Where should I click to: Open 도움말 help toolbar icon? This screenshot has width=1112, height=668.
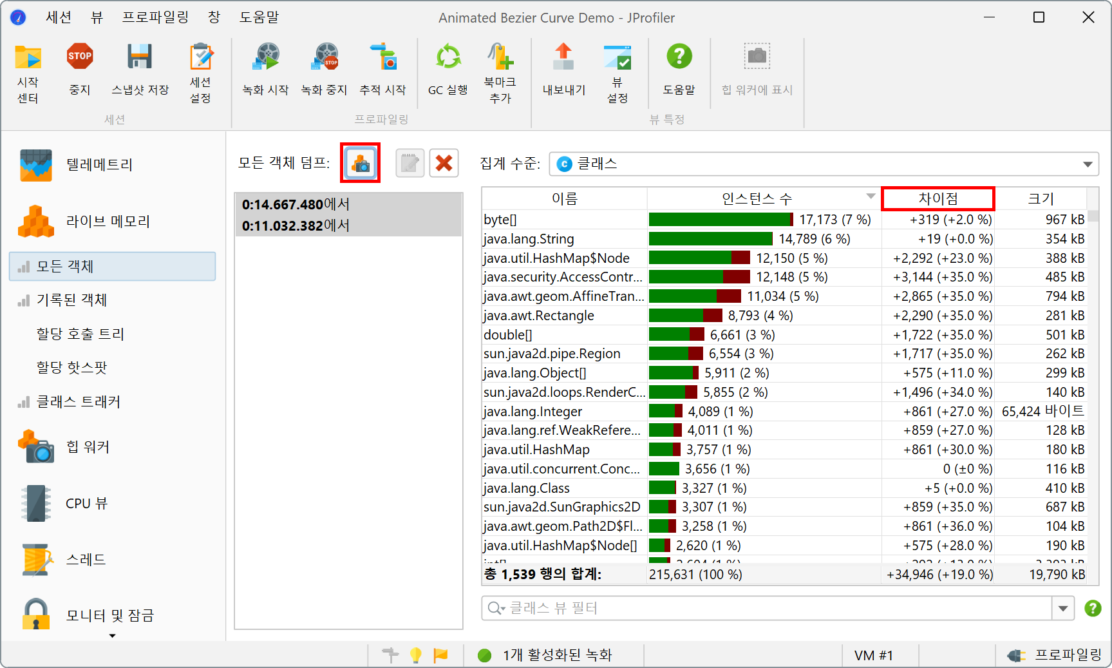click(679, 70)
